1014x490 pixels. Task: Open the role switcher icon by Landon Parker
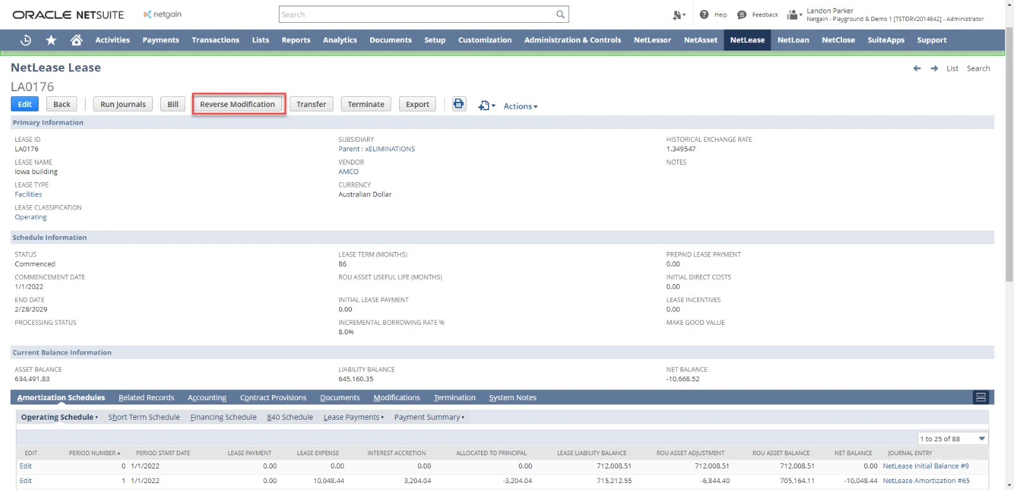click(794, 15)
